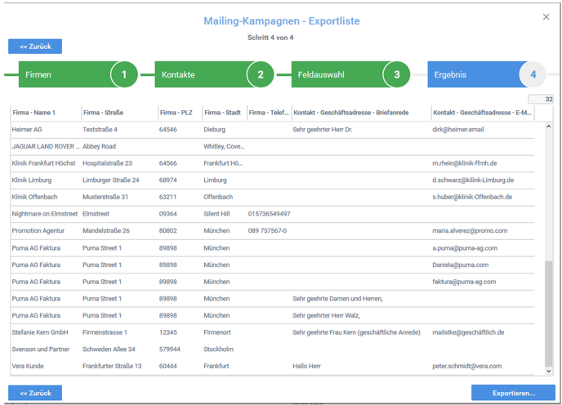Screen dimensions: 562x405
Task: Go to the Kontakte step
Action: [202, 74]
